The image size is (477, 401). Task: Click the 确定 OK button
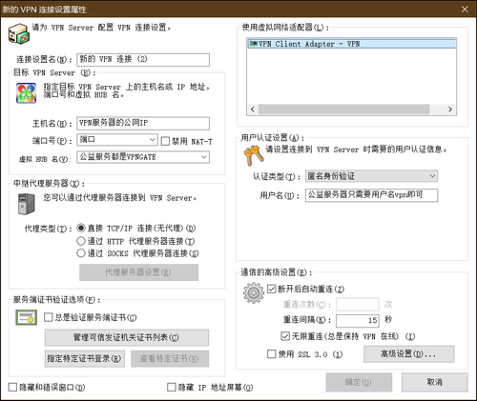[359, 382]
